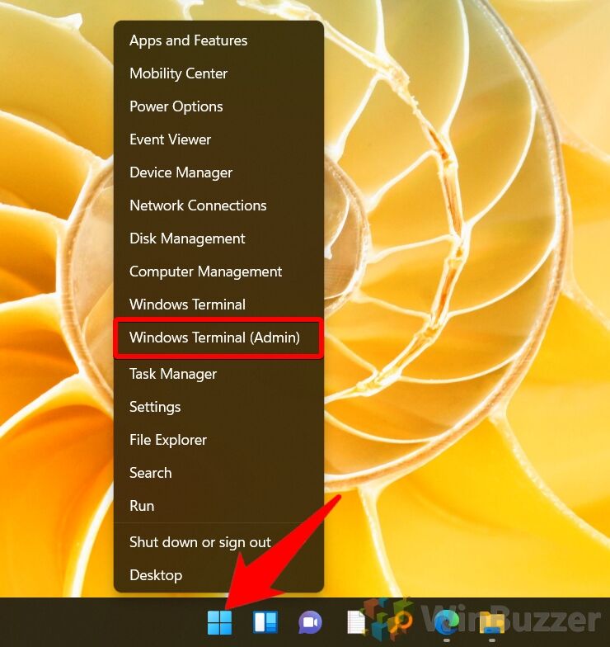This screenshot has height=647, width=610.
Task: Open Settings from the context menu
Action: coord(218,407)
